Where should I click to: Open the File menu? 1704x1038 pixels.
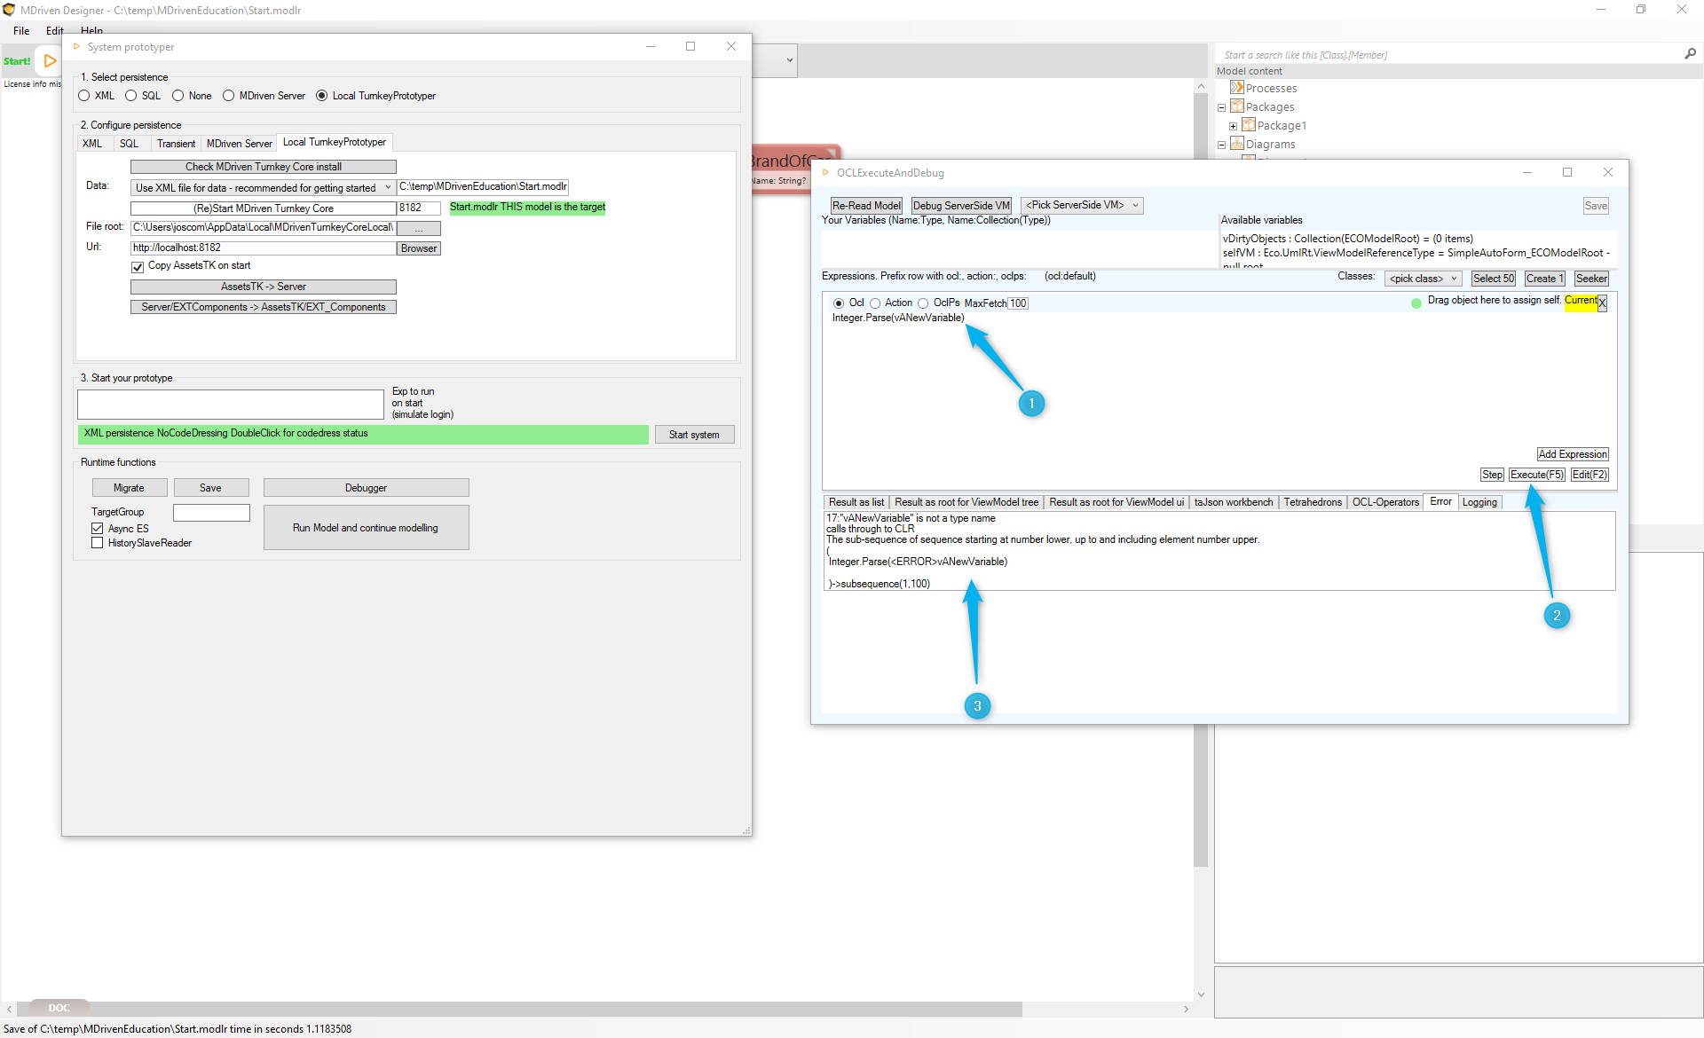coord(21,30)
